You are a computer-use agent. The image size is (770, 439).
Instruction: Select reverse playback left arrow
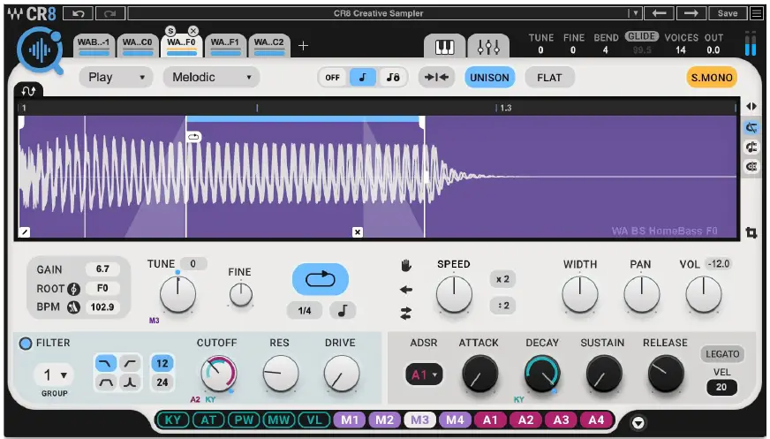406,290
